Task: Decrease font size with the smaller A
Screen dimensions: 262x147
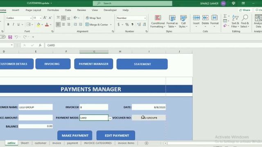Action: pos(50,18)
